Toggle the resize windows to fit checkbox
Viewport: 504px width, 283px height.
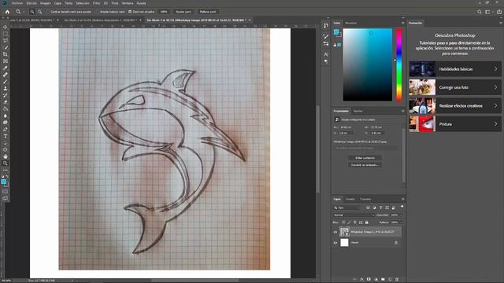pyautogui.click(x=48, y=12)
